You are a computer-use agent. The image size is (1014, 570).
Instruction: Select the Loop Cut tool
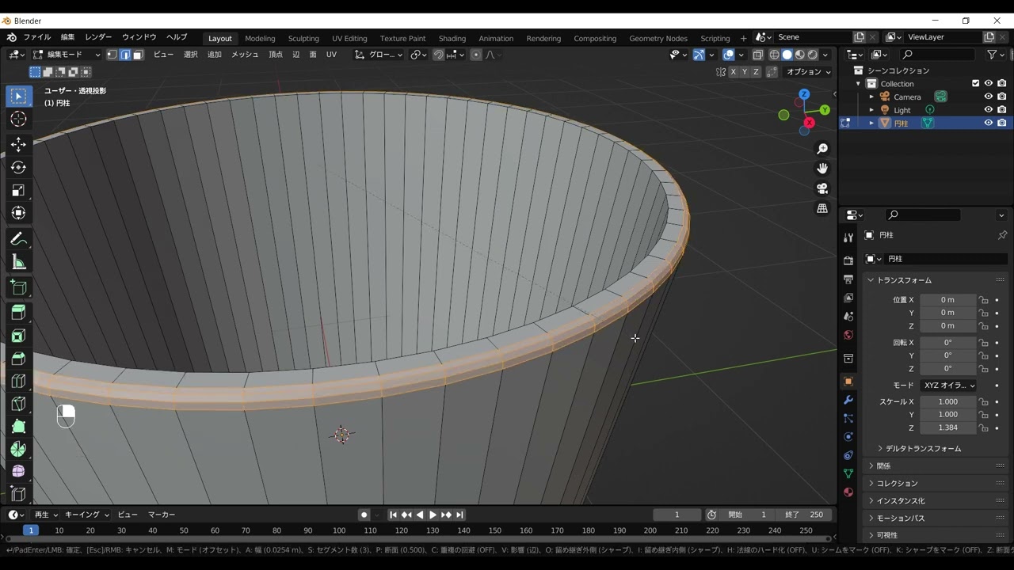18,382
